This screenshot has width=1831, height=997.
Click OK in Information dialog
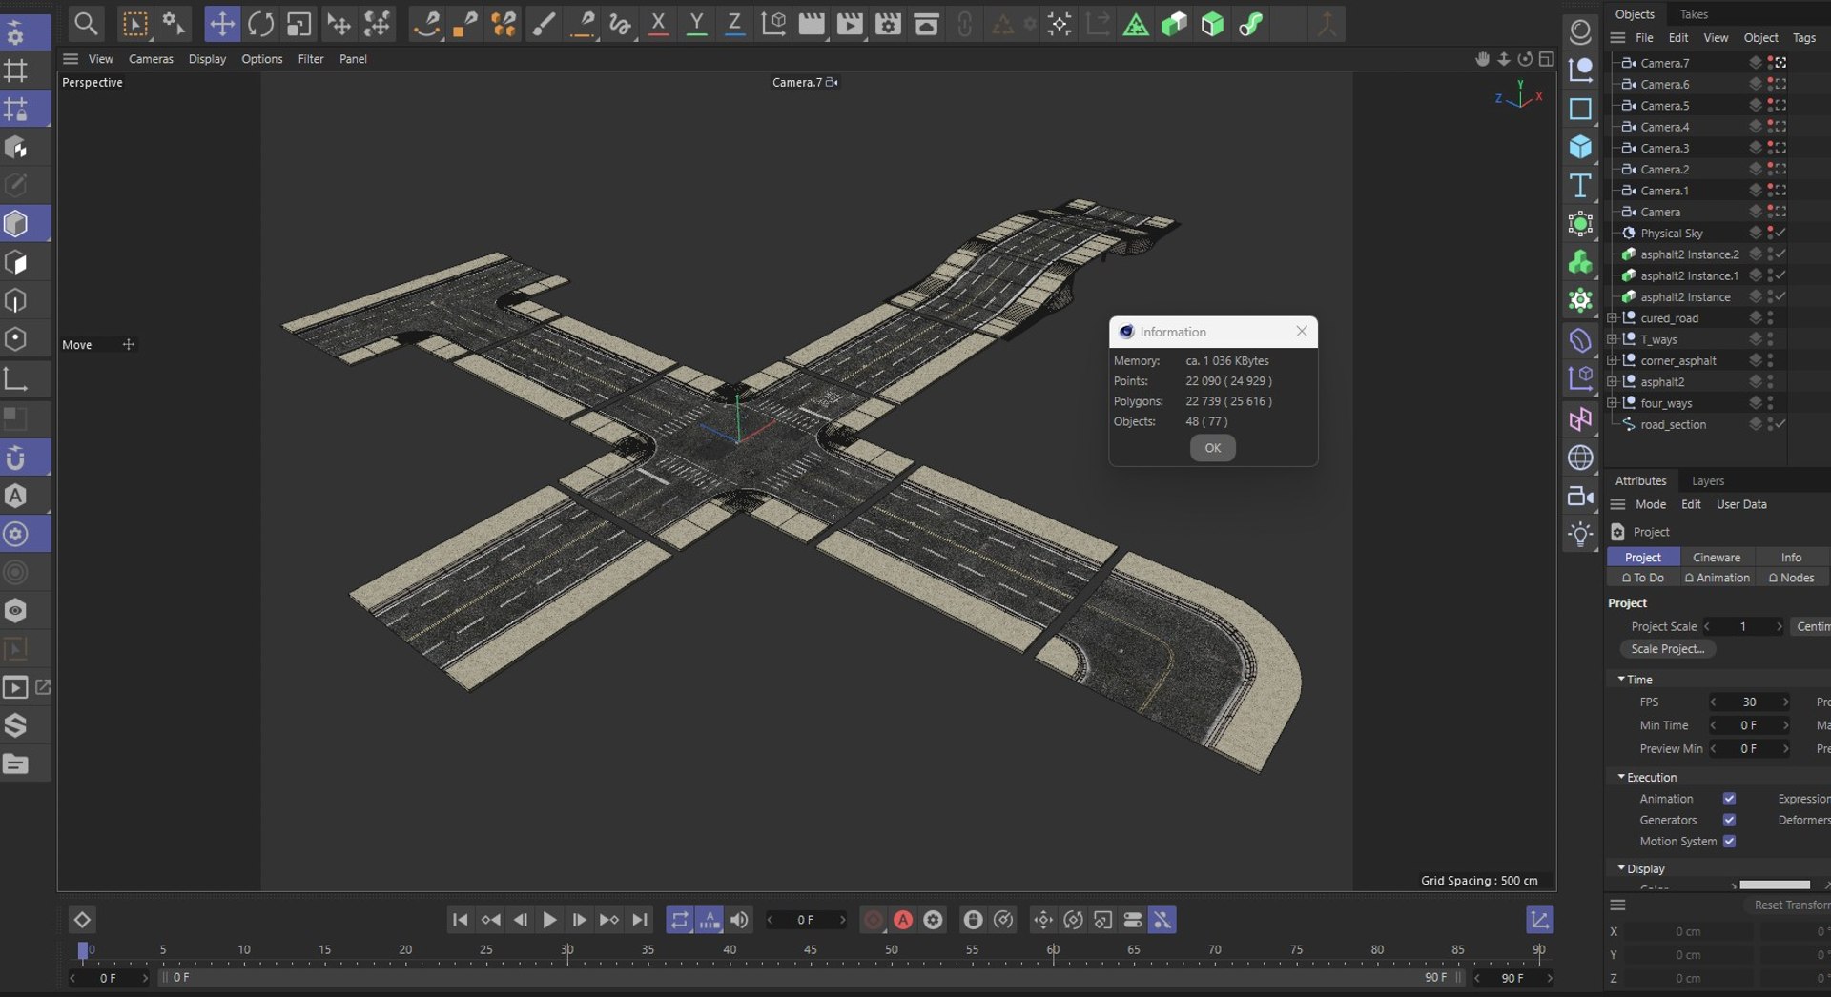pyautogui.click(x=1212, y=448)
